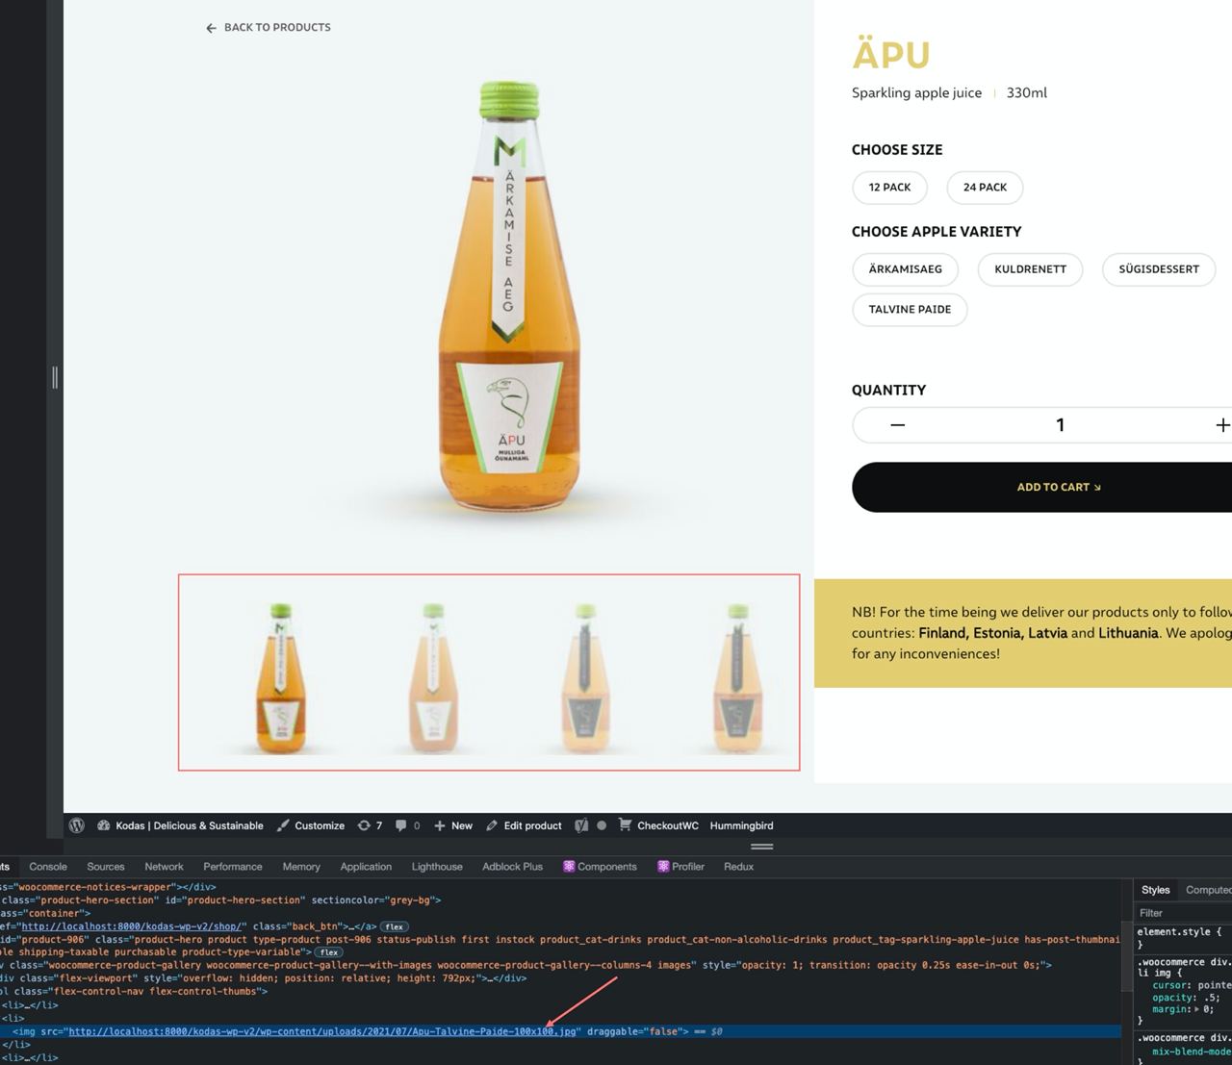This screenshot has width=1232, height=1065.
Task: Switch to the Network tab
Action: [x=164, y=867]
